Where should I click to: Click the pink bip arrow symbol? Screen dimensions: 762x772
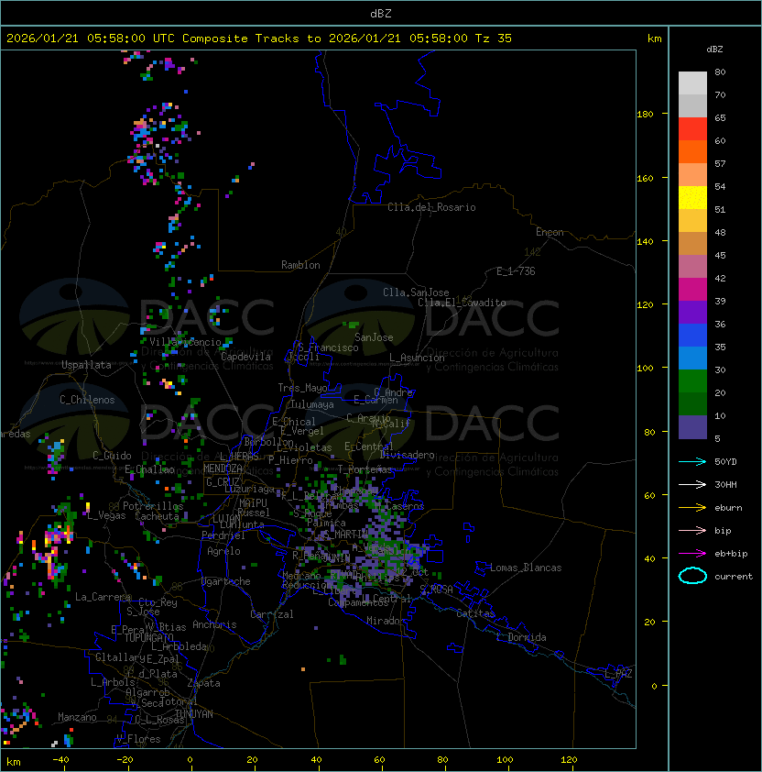pos(691,530)
